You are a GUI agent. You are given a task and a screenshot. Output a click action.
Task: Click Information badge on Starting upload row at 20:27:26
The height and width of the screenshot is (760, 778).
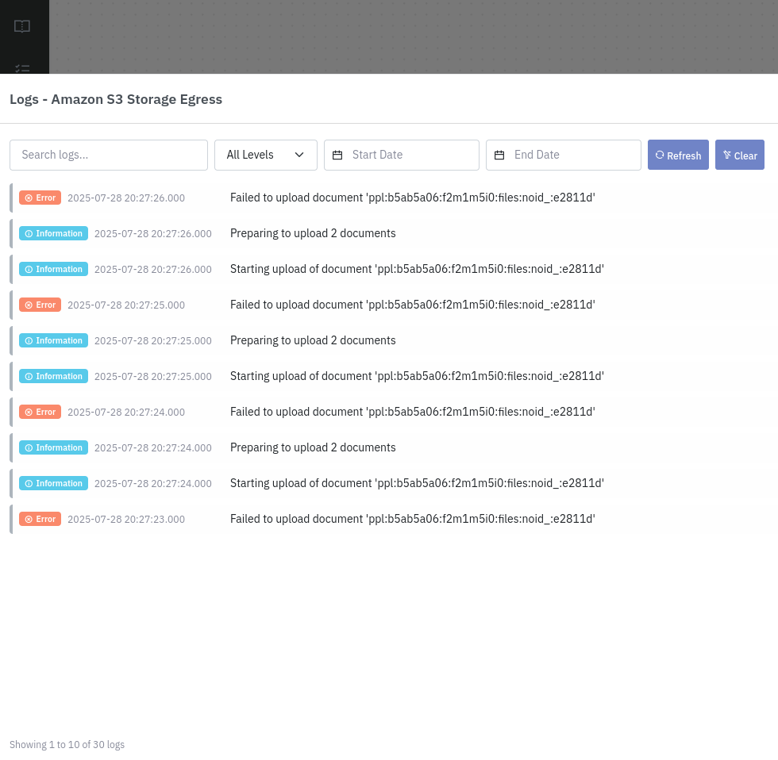54,269
